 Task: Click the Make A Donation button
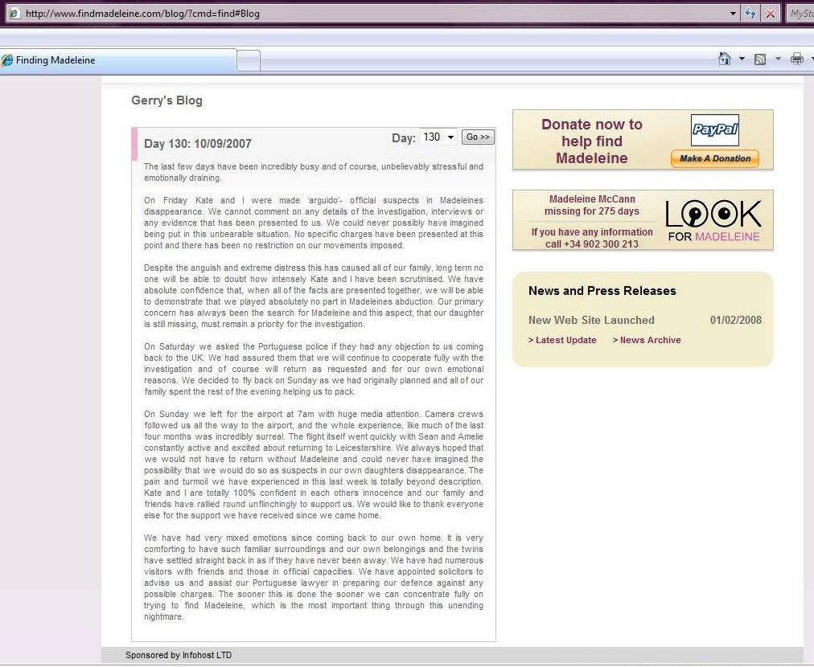point(714,158)
